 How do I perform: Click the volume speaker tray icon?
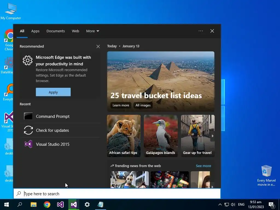coord(233,205)
